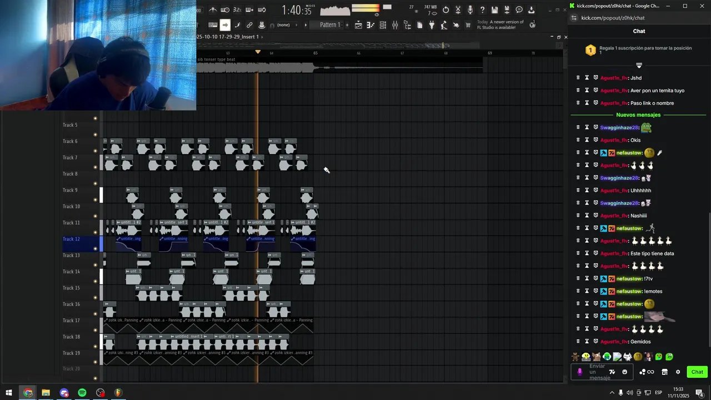Click the render/export download icon
The image size is (711, 400).
[x=531, y=9]
